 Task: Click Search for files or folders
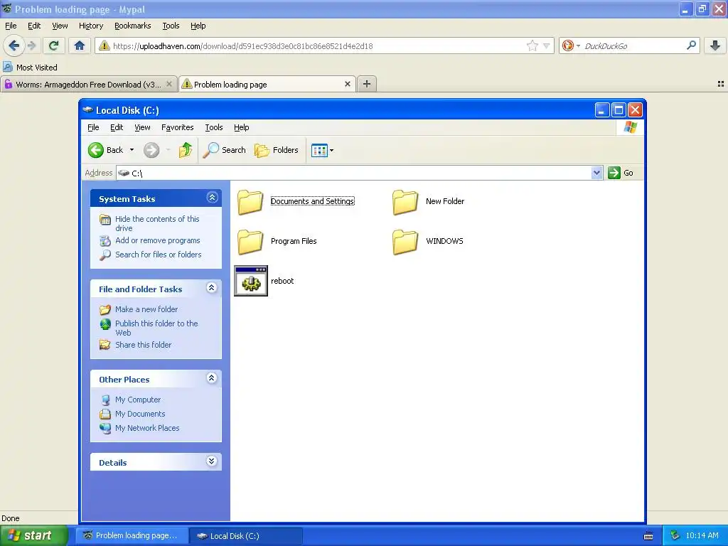(x=159, y=255)
